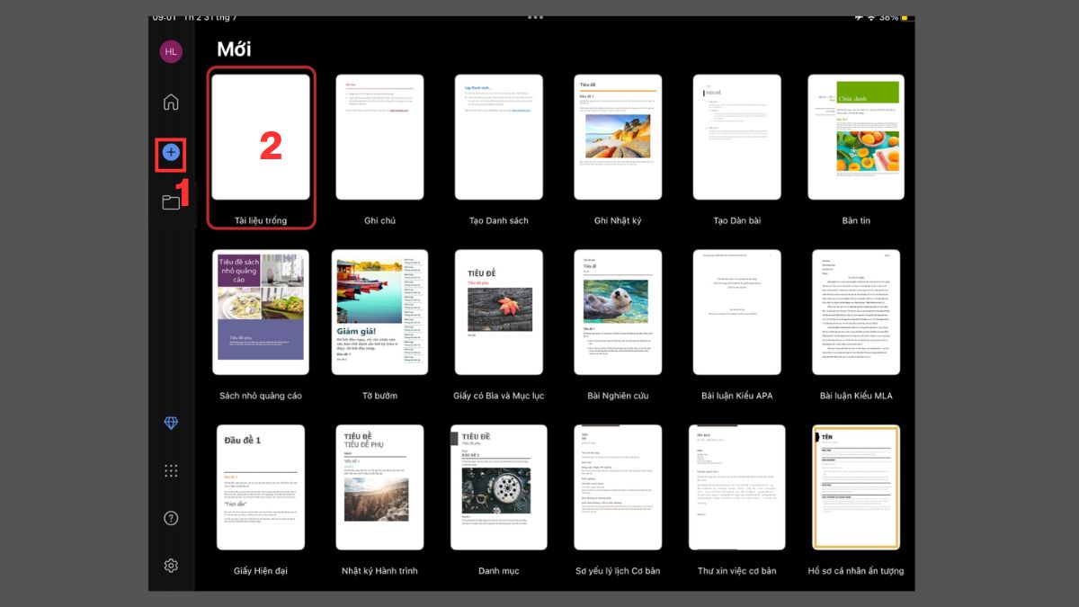The height and width of the screenshot is (607, 1079).
Task: Select the Tài liệu trống blank document
Action: [x=261, y=137]
